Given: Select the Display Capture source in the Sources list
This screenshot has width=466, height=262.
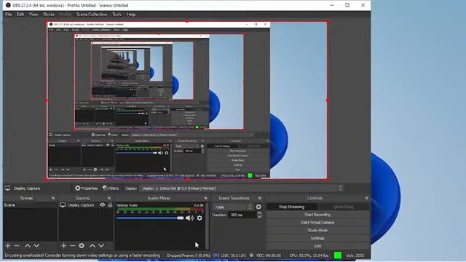Looking at the screenshot, I should [81, 205].
